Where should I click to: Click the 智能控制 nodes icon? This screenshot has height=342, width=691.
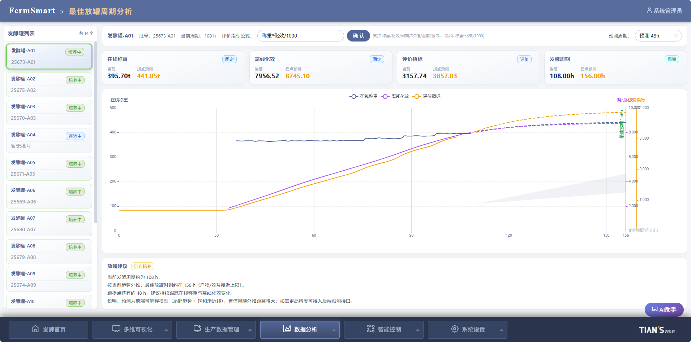point(371,329)
